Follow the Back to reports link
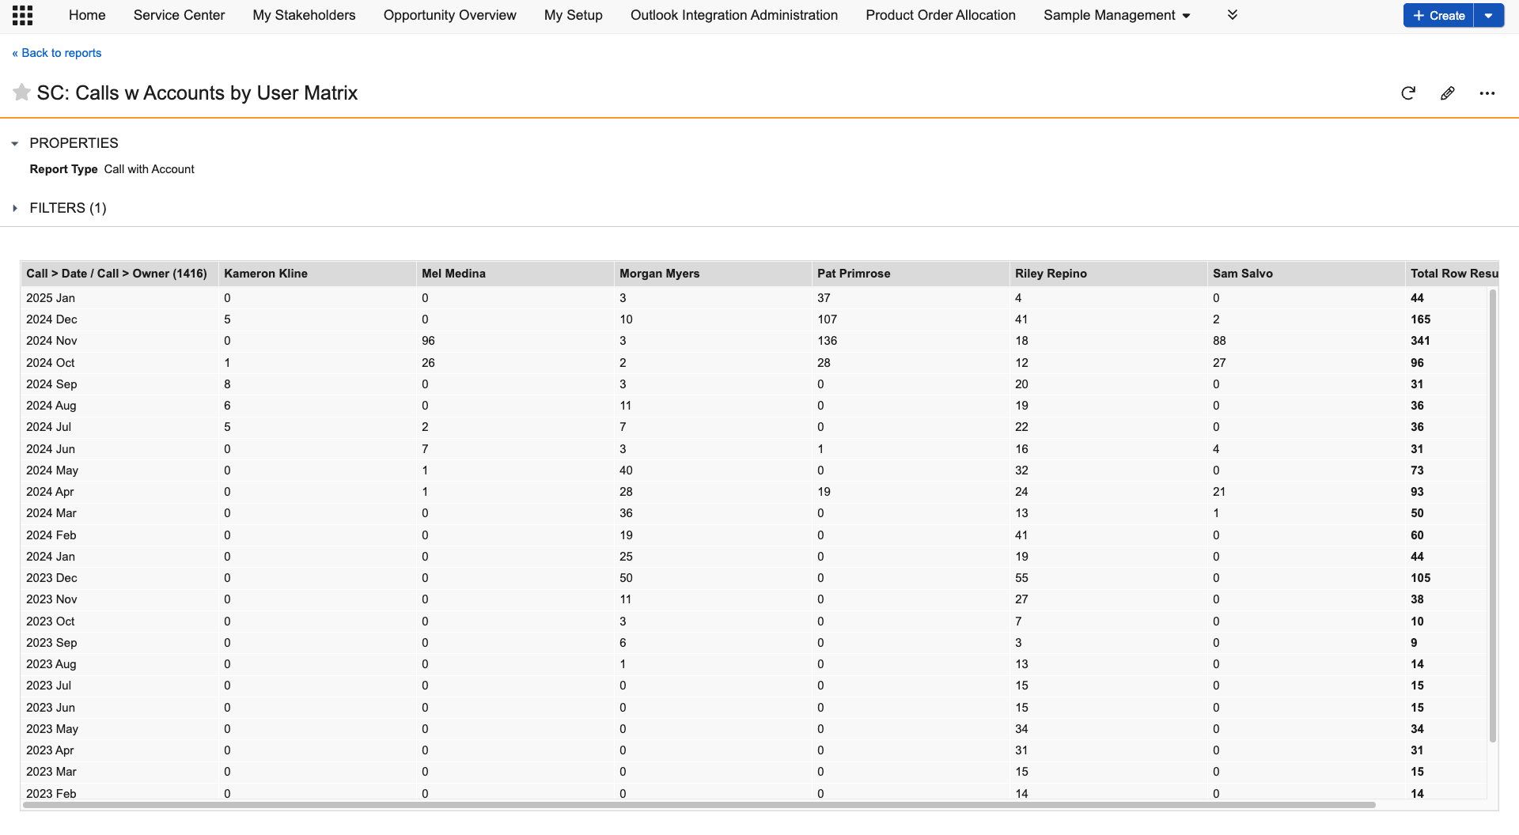Viewport: 1519px width, 835px height. click(57, 53)
